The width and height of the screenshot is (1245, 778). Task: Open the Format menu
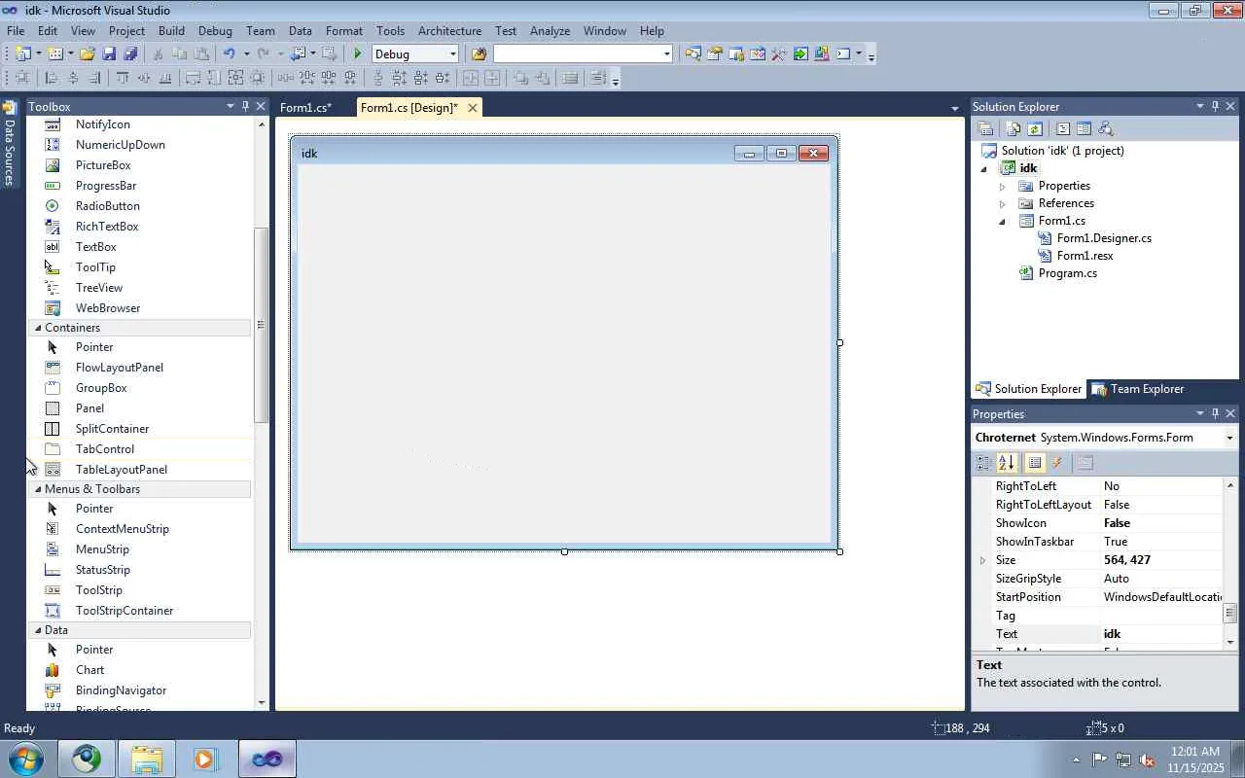(344, 30)
